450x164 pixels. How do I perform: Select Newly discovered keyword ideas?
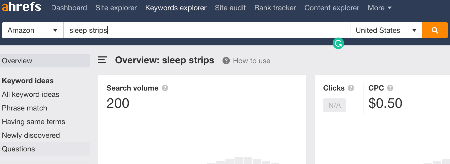(31, 135)
